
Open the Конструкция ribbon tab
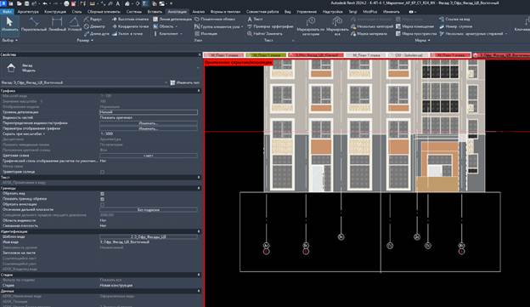pos(55,12)
